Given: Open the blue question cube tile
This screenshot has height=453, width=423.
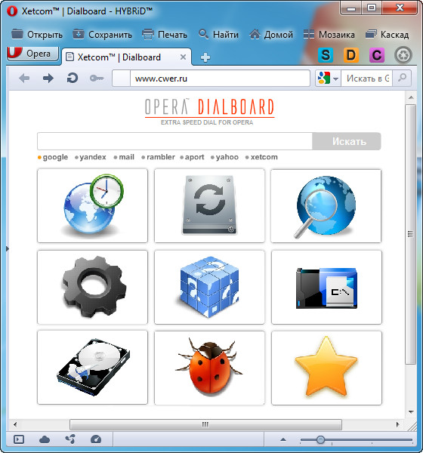Looking at the screenshot, I should (x=209, y=287).
